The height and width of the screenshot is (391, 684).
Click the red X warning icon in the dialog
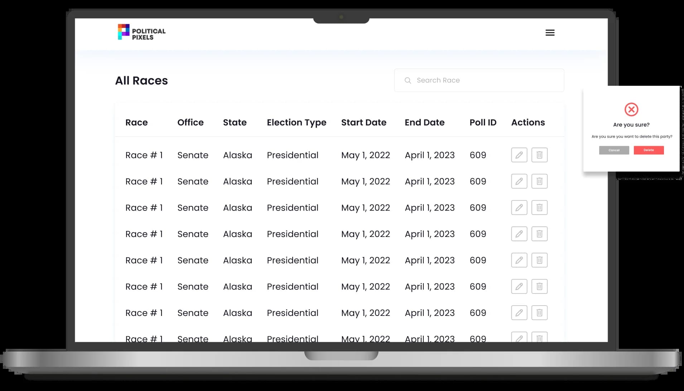coord(631,109)
